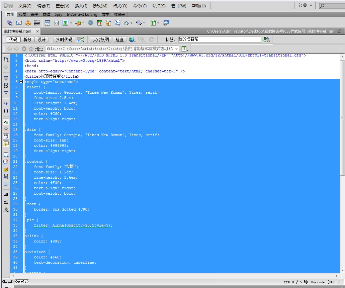Screen dimensions: 345x288
Task: Click the Insert Table icon
Action: tap(47, 23)
